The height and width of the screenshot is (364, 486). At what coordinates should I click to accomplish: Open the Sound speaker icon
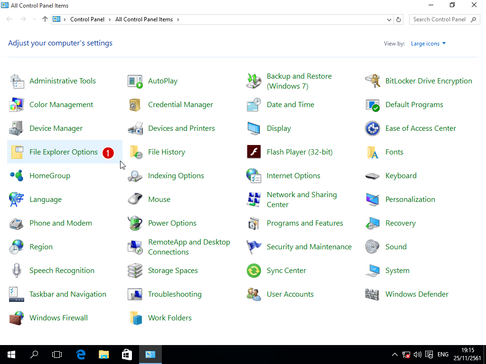point(373,247)
